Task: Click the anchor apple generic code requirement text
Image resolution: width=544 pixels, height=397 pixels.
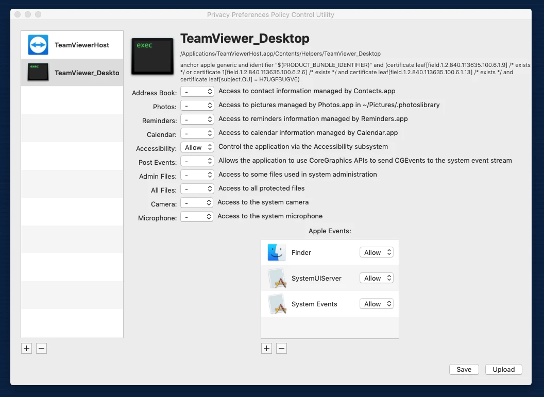Action: [355, 72]
